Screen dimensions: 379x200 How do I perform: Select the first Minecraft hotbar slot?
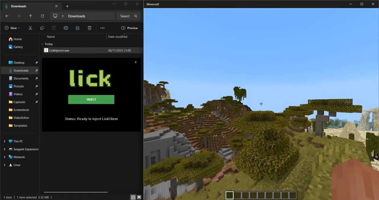pyautogui.click(x=229, y=195)
